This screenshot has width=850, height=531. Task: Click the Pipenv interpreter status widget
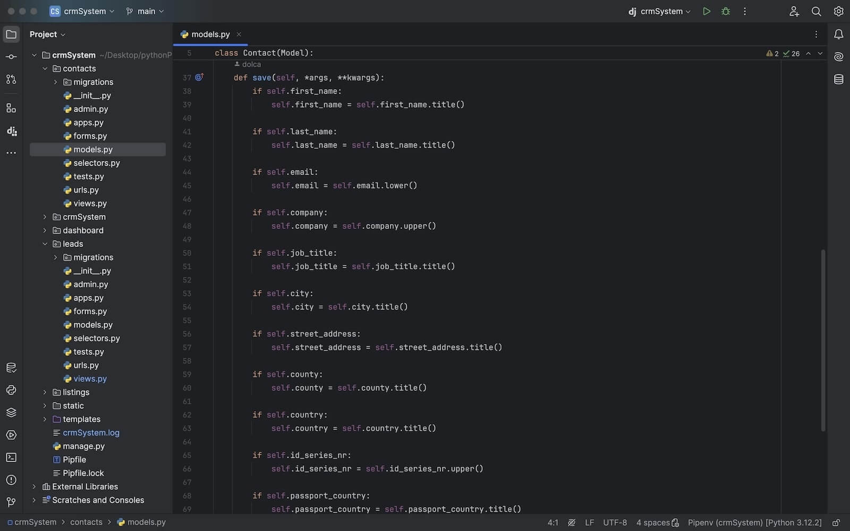click(x=754, y=523)
